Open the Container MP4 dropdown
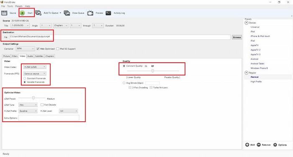 (x=25, y=49)
